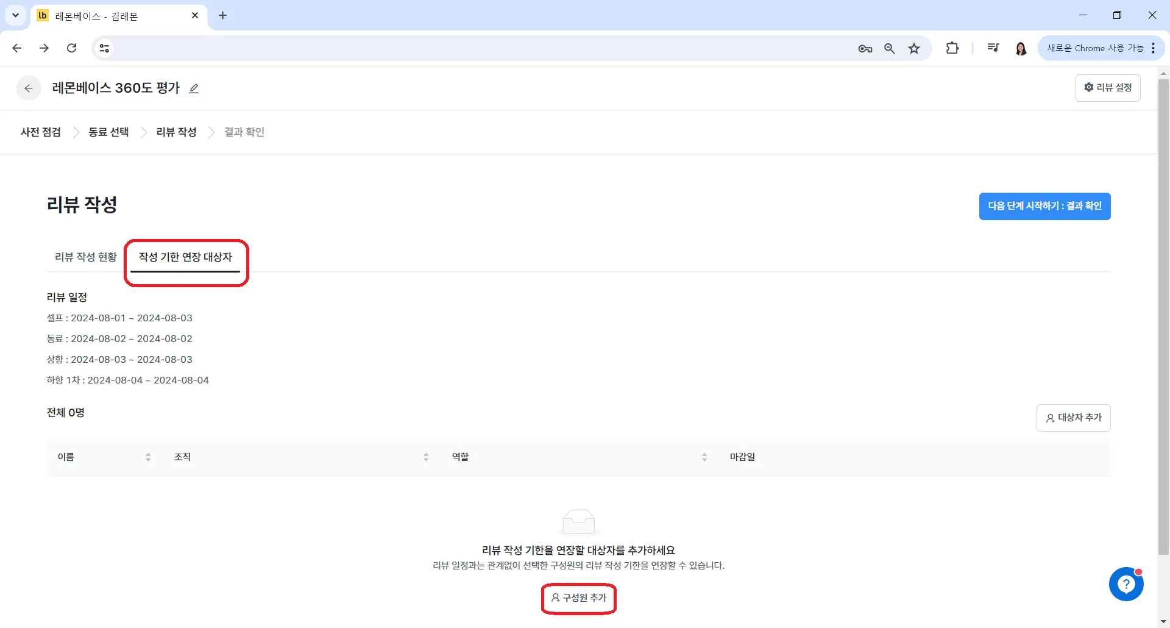This screenshot has width=1170, height=628.
Task: Click browser back navigation arrow
Action: click(x=17, y=48)
